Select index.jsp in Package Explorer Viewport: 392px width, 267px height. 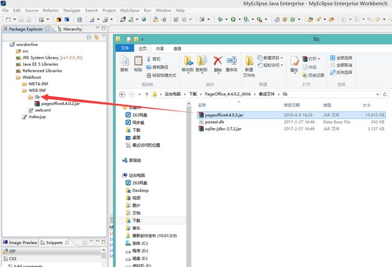tap(34, 117)
